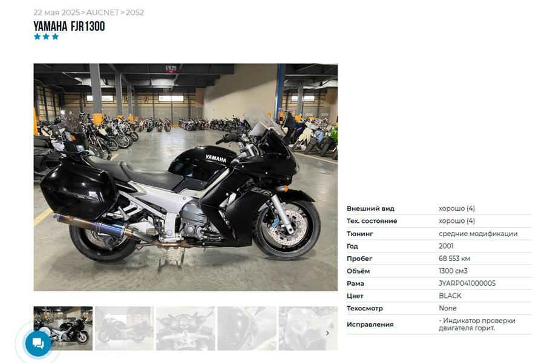Show next thumbnails with the right chevron

point(327,333)
